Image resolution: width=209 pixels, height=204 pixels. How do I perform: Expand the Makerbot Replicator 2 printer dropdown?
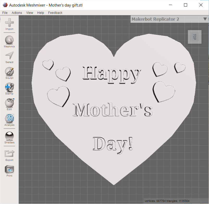(x=205, y=19)
